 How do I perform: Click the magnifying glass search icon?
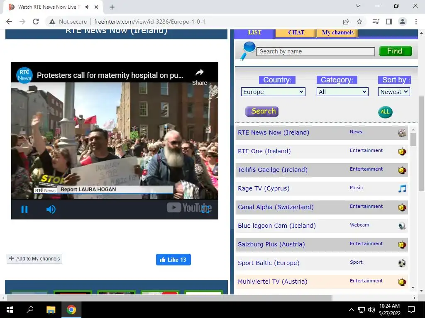[248, 51]
